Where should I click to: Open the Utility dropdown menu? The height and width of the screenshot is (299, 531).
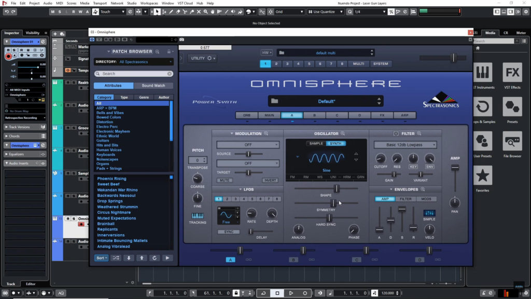coord(202,58)
